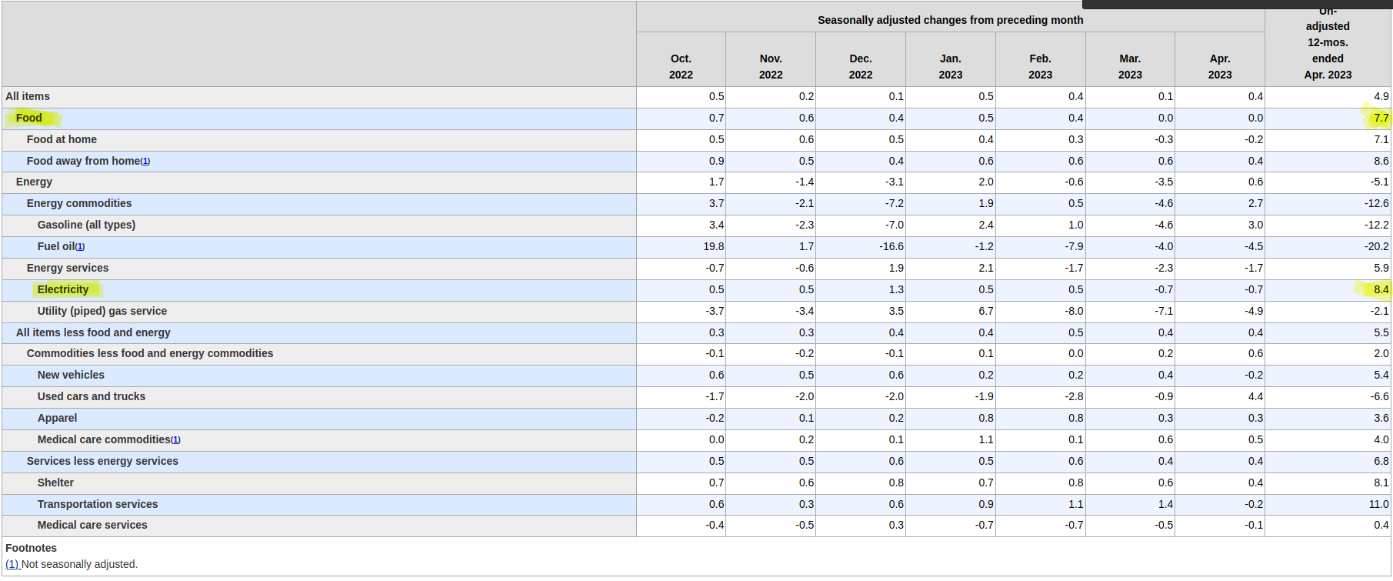Select the Energy services row label
Viewport: 1393px width, 581px height.
(68, 268)
